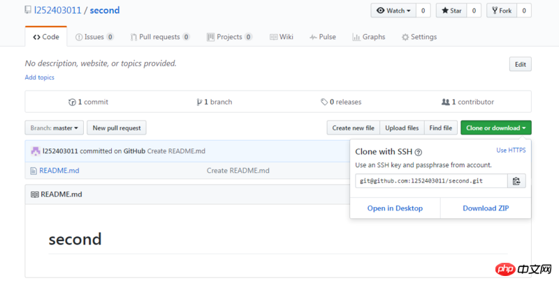
Task: View the 1 contributor page
Action: click(x=467, y=102)
